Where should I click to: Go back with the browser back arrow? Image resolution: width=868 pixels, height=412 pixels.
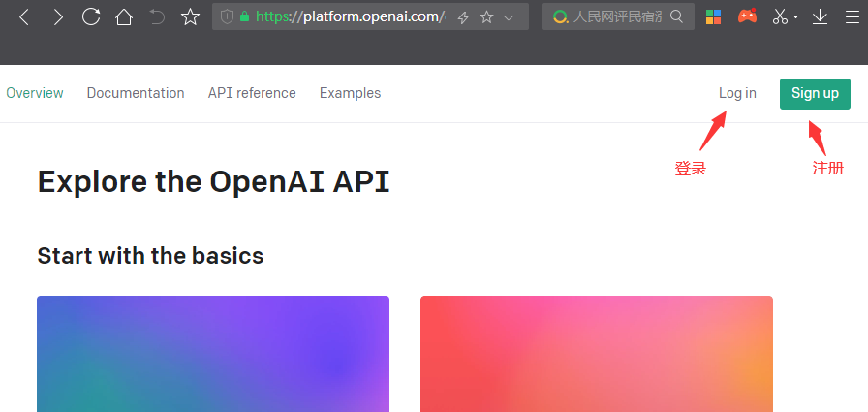click(x=24, y=17)
